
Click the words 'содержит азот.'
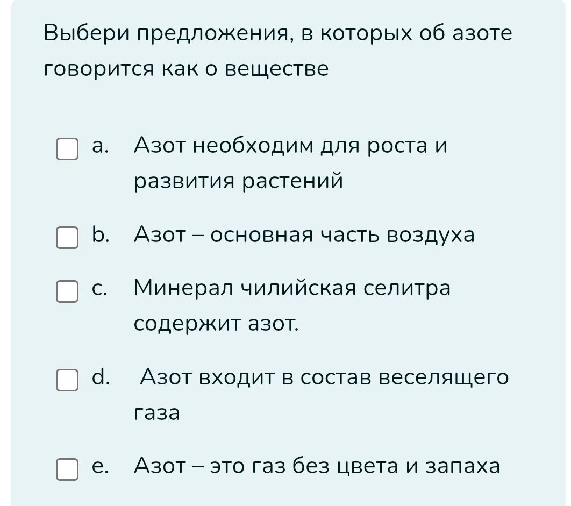click(x=216, y=324)
